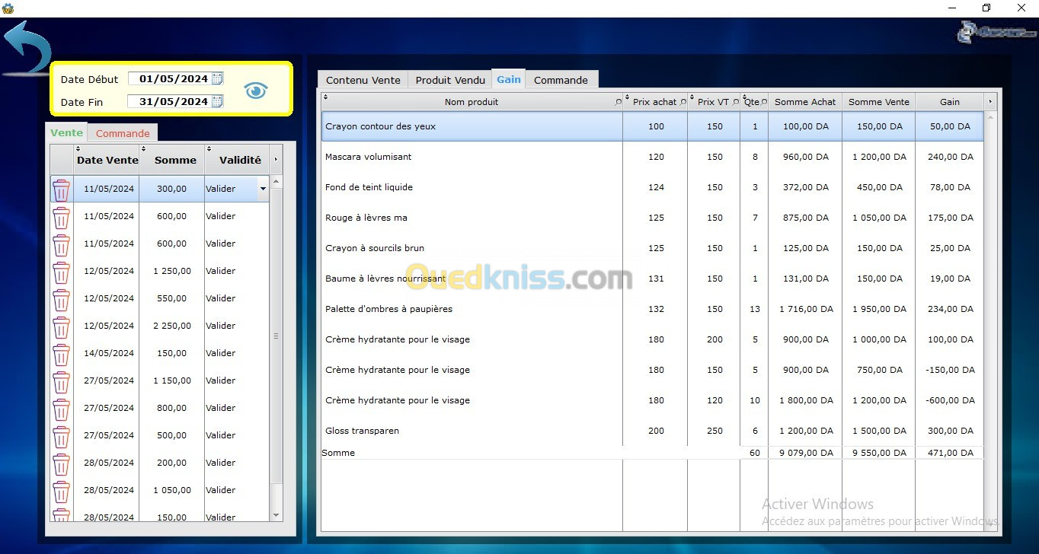
Task: Click the search magnifier in Prix achat header
Action: [683, 102]
